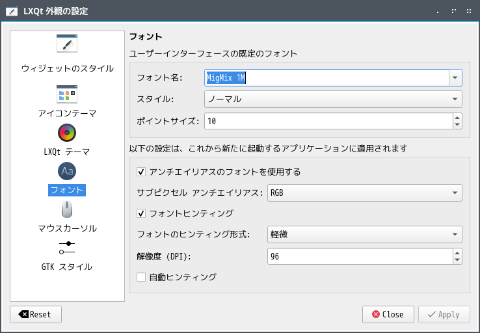
Task: Open サブピクセル アンチエイリアス RGB dropdown
Action: tap(365, 193)
